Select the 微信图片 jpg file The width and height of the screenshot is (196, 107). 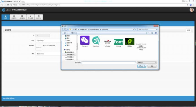click(141, 46)
